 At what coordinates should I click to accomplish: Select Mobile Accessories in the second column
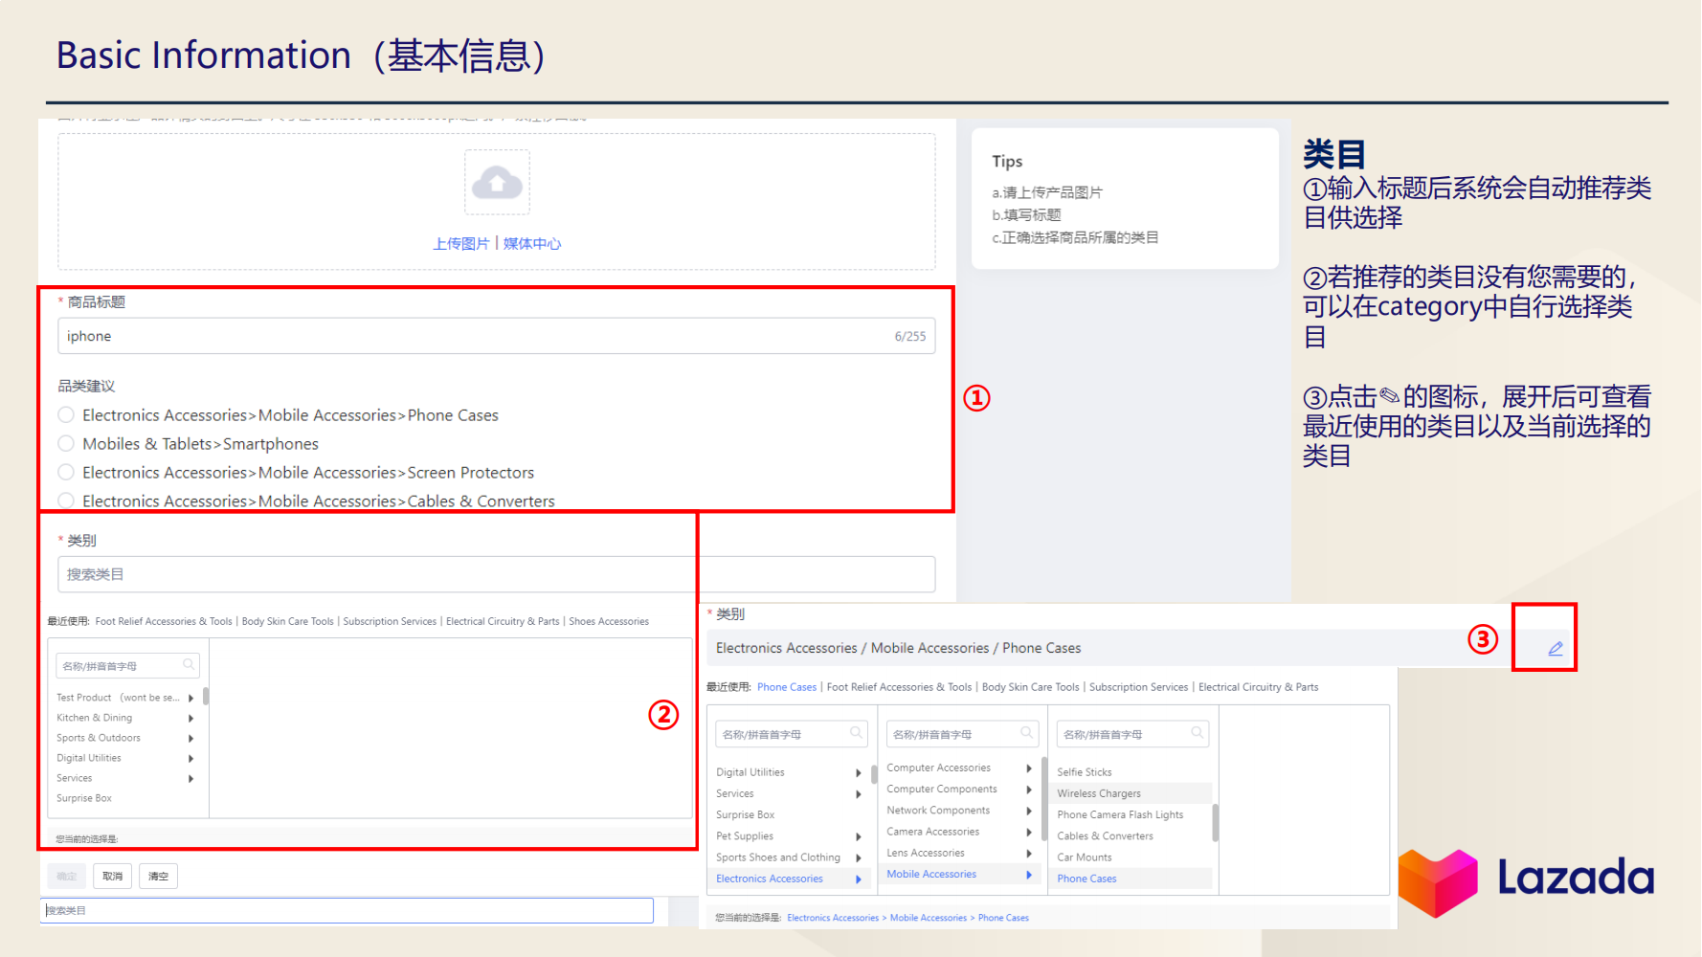[929, 874]
